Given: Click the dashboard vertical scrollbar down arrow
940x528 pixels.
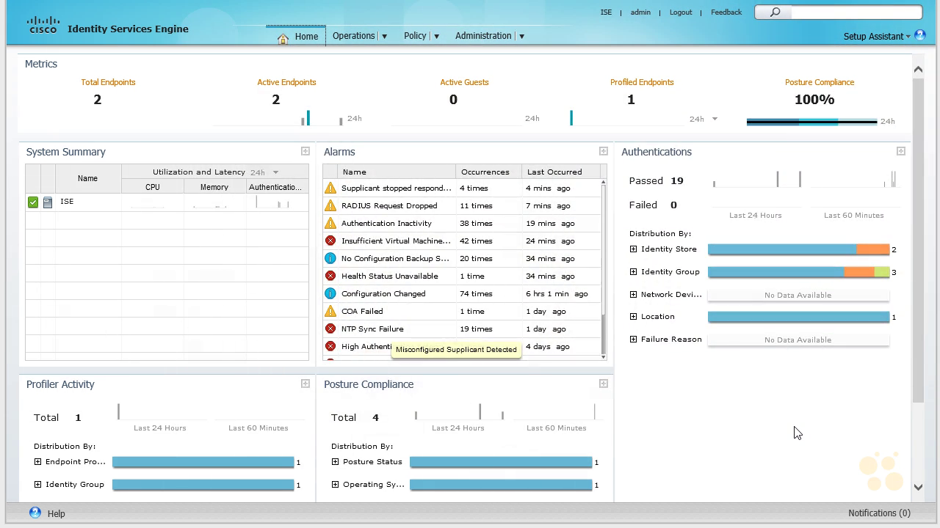Looking at the screenshot, I should [918, 487].
